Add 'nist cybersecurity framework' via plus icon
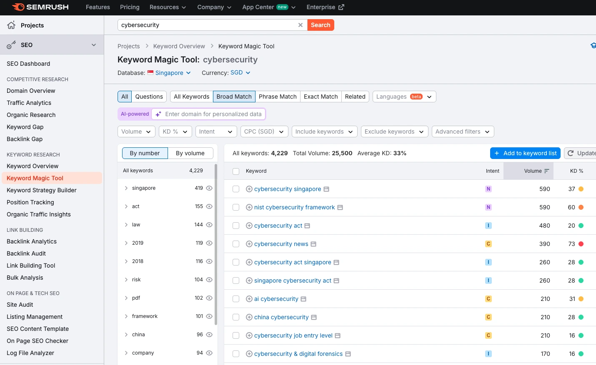 click(x=249, y=207)
